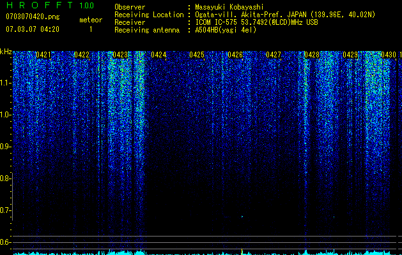Click the 0425 time marker

(x=197, y=55)
